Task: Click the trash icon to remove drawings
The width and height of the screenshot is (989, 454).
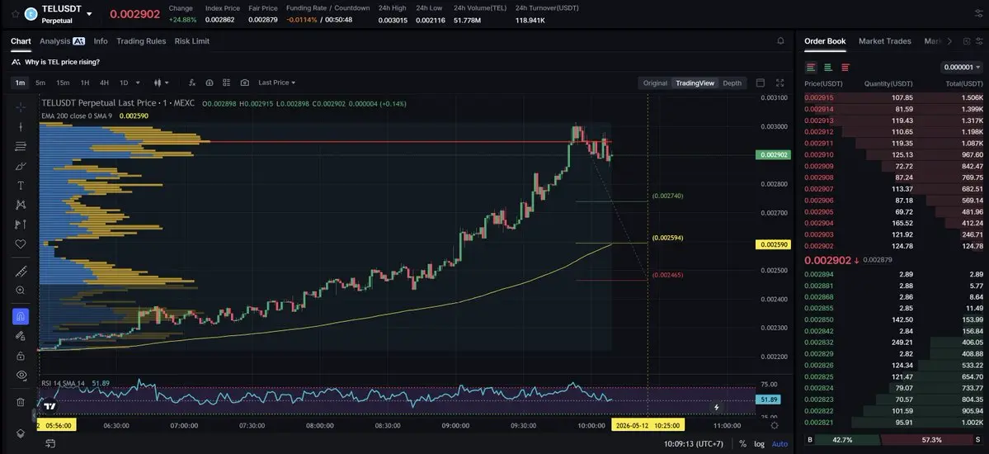Action: point(20,402)
